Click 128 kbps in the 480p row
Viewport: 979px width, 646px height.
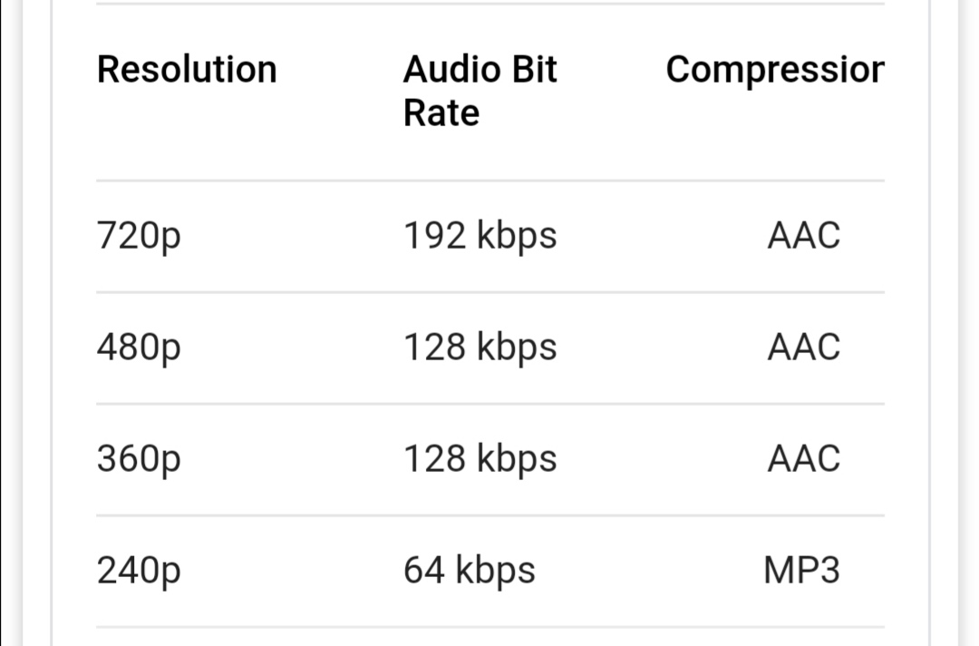pos(480,347)
